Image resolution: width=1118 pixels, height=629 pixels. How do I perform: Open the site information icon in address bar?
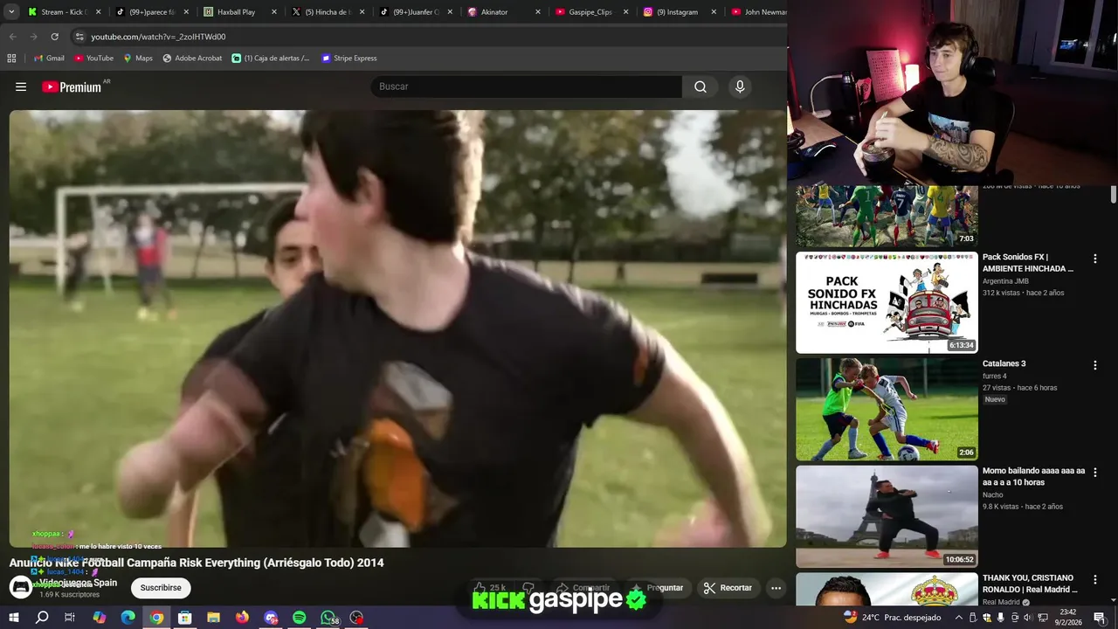point(79,37)
